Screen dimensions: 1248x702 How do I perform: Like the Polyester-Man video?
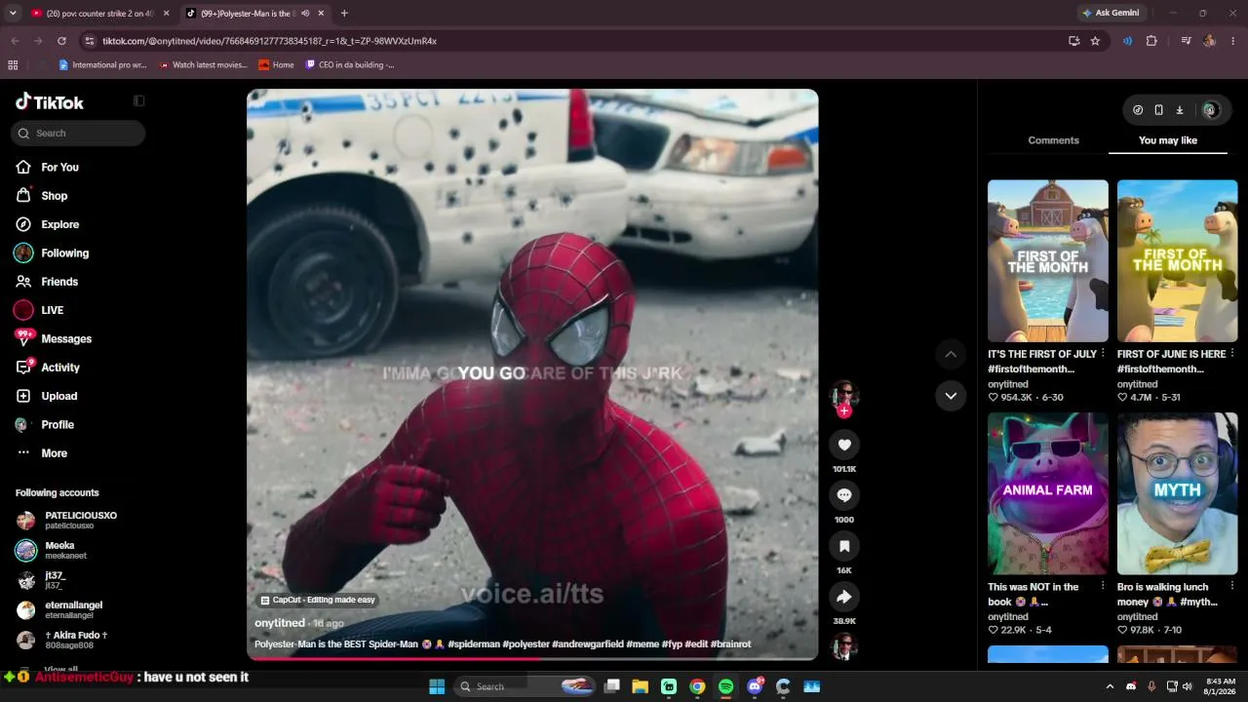844,445
